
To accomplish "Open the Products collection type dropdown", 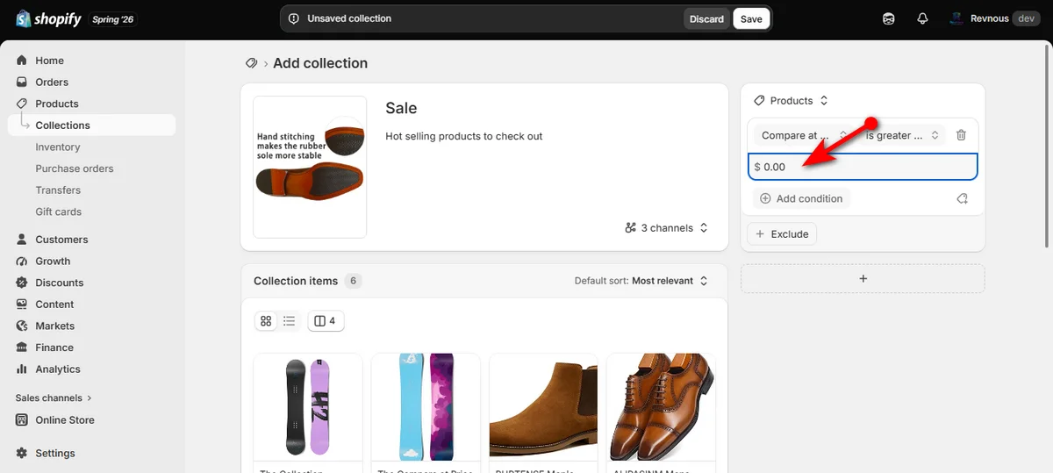I will coord(791,101).
